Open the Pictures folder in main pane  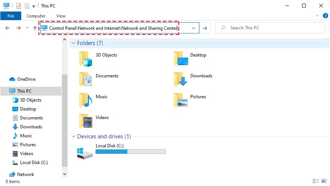[181, 100]
